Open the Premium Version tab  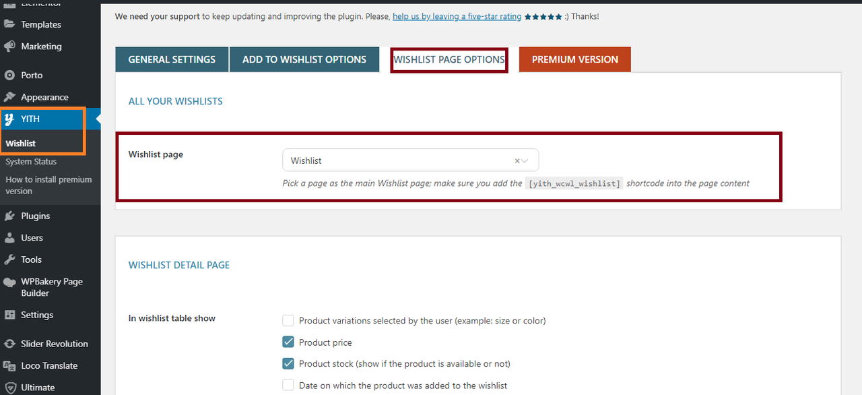575,59
